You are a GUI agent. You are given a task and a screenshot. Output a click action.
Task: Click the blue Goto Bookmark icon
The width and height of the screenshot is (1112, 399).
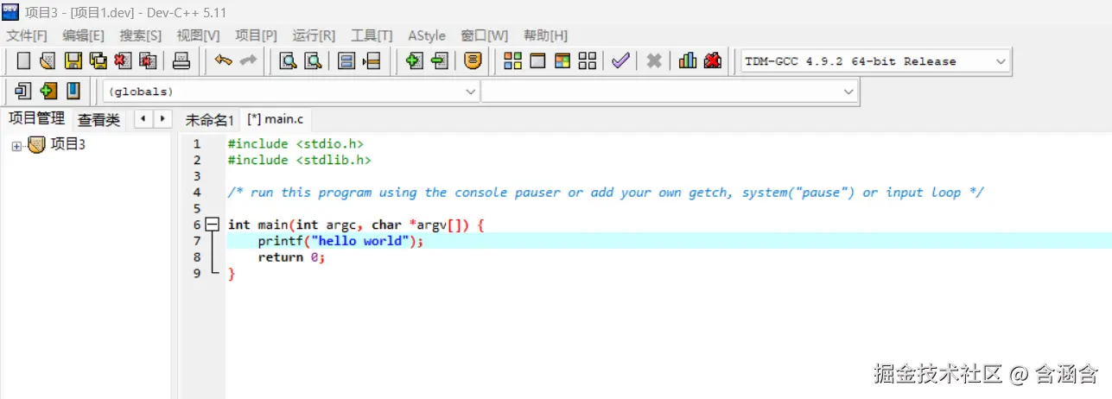click(x=73, y=91)
